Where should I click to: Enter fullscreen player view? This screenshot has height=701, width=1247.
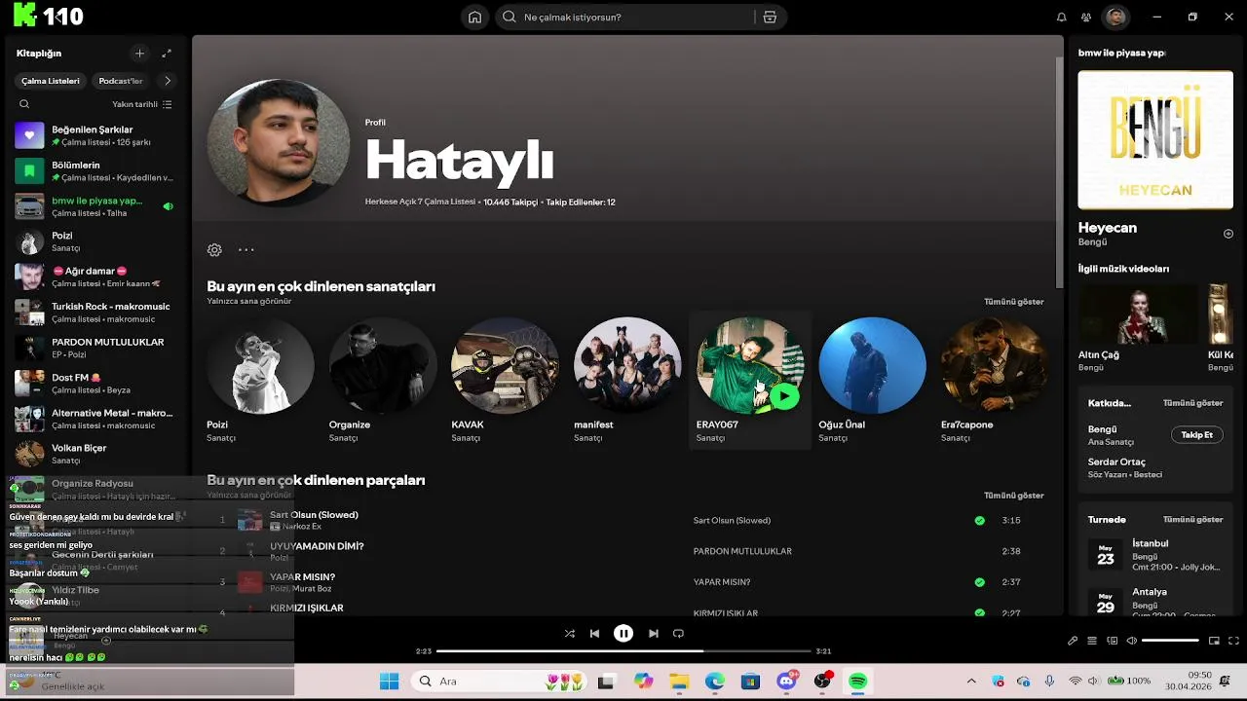pos(1233,641)
